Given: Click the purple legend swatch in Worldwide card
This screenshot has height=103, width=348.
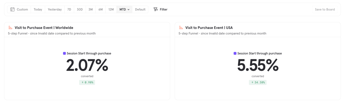Looking at the screenshot, I should coord(64,53).
